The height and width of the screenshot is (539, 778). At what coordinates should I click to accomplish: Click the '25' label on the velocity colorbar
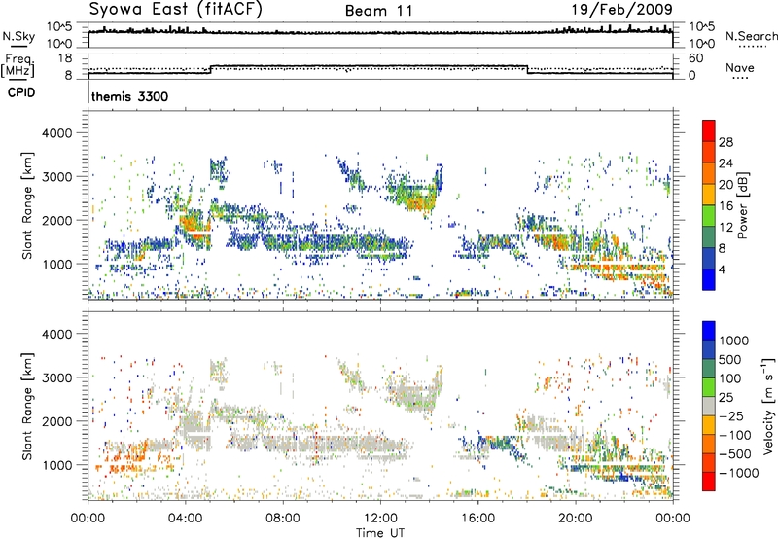click(726, 398)
